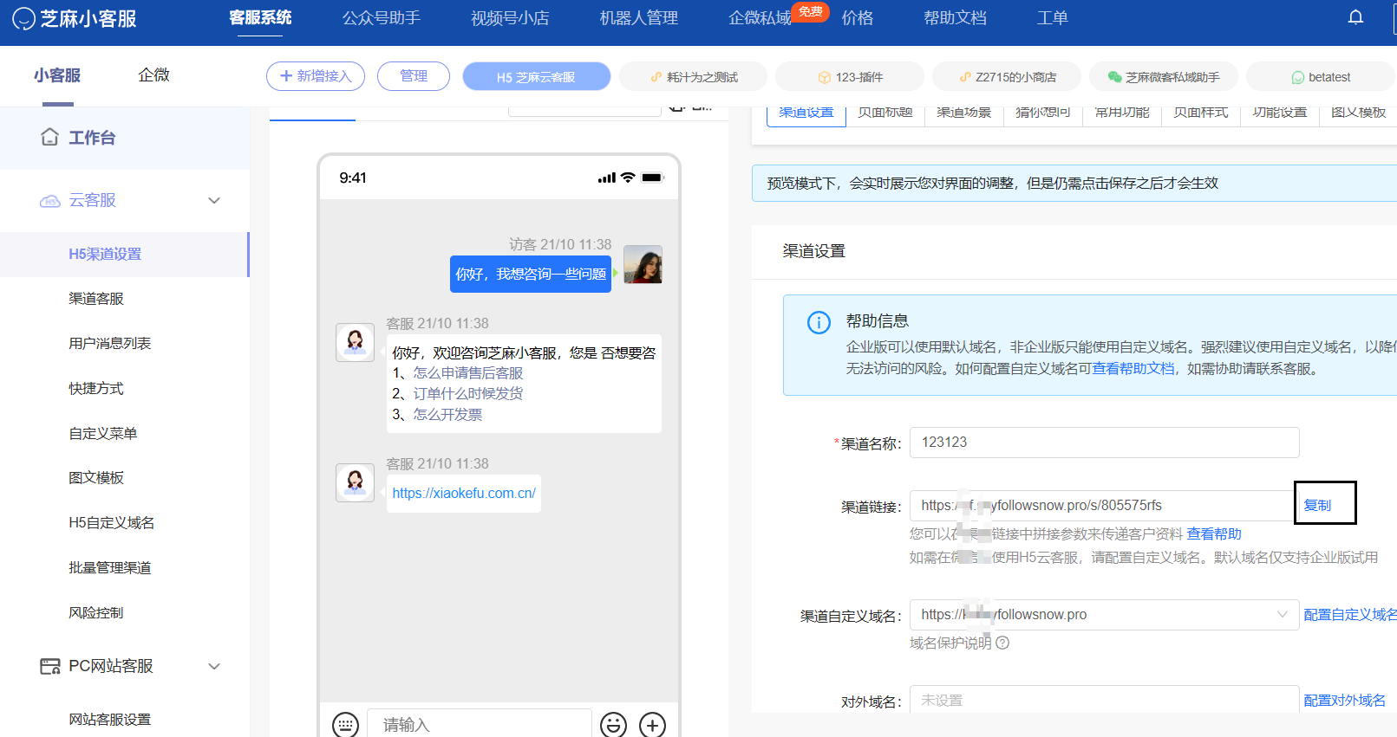
Task: Focus the 渠道名称 input field
Action: [x=1104, y=443]
